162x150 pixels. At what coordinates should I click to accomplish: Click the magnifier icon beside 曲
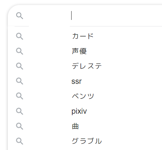(x=20, y=126)
